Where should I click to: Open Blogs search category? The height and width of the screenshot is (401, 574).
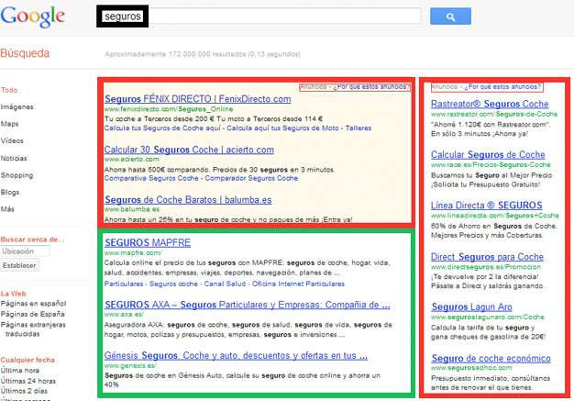[10, 192]
